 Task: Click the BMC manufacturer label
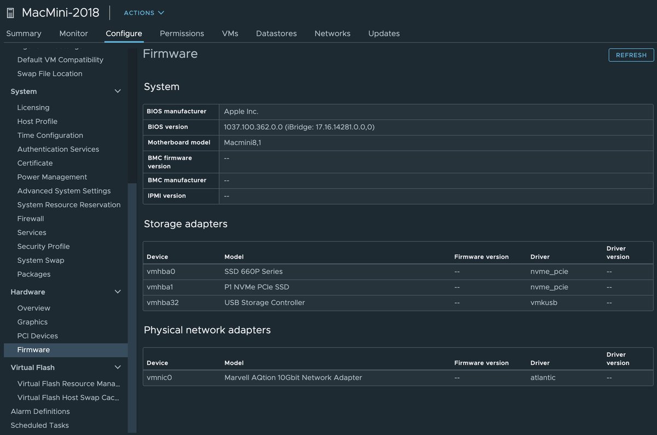(x=177, y=180)
